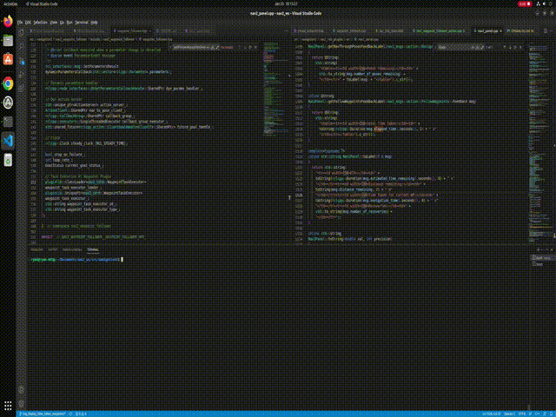Click UTF-8 encoding in status bar
Screen dimensions: 556x417
tap(522, 414)
